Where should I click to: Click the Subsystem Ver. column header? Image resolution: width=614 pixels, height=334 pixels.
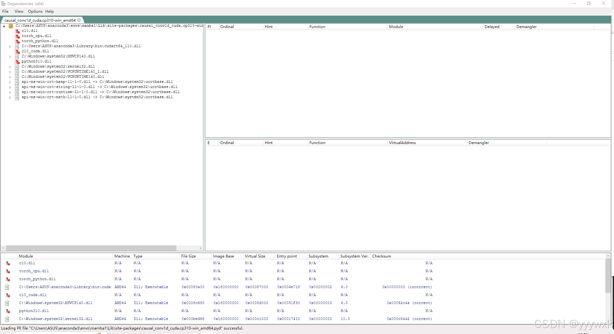coord(355,256)
